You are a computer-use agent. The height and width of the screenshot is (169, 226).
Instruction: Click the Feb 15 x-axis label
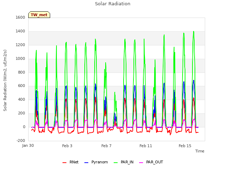click(185, 146)
